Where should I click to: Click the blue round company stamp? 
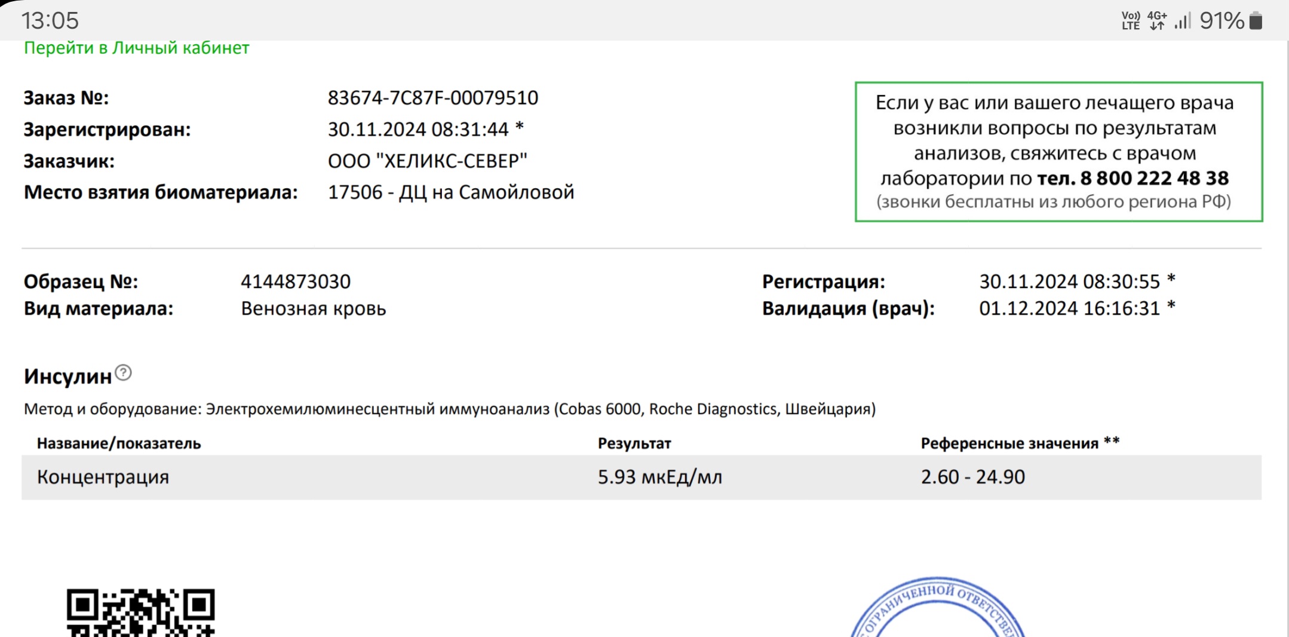(937, 610)
